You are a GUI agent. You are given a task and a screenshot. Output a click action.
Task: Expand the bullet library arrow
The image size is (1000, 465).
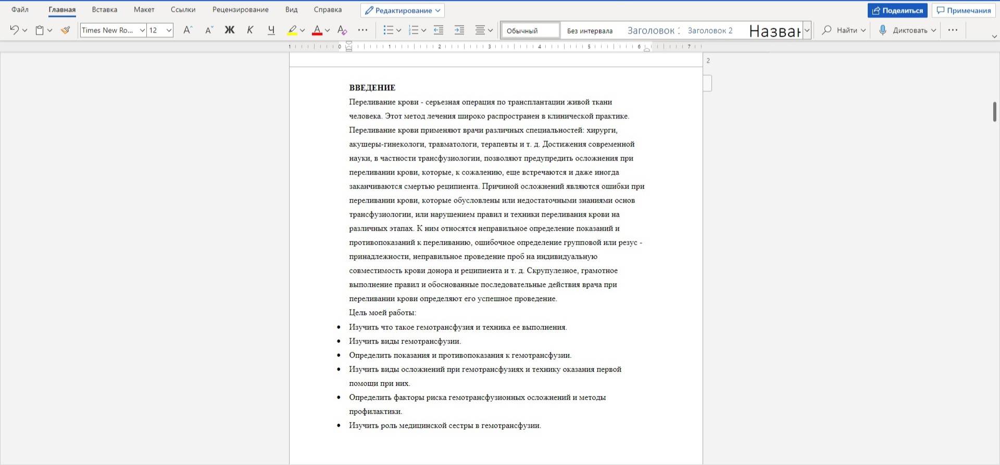399,31
